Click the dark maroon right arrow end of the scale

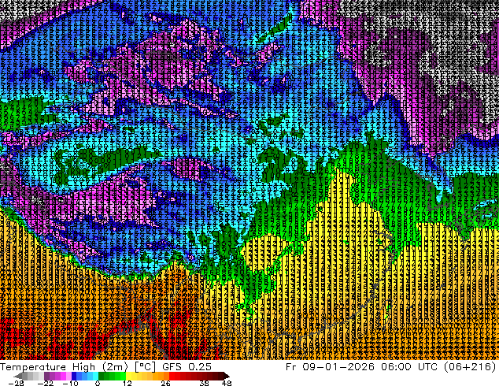tap(226, 376)
